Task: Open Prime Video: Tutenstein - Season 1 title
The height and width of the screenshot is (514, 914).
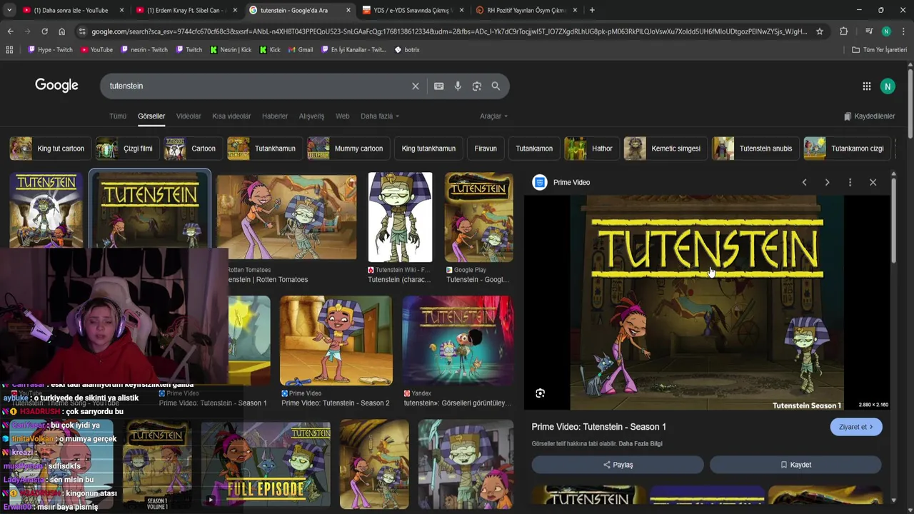Action: [598, 427]
